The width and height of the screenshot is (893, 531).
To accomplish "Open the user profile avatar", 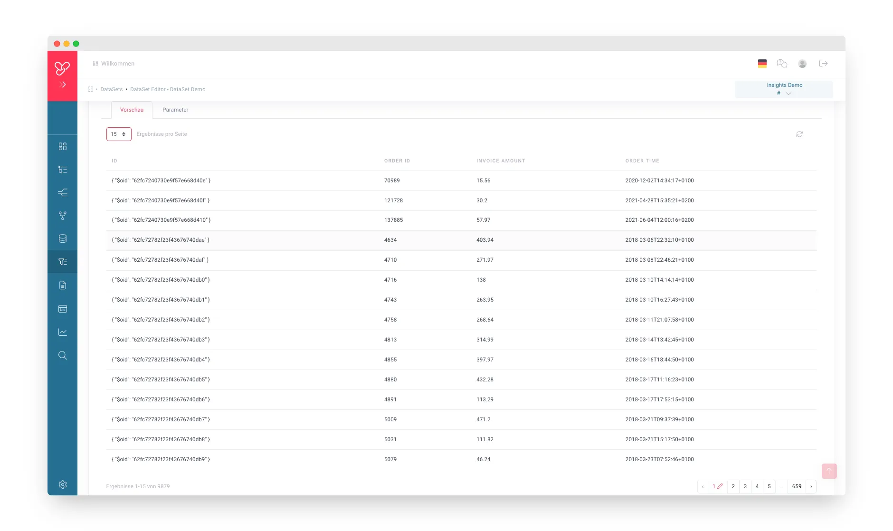I will coord(802,64).
